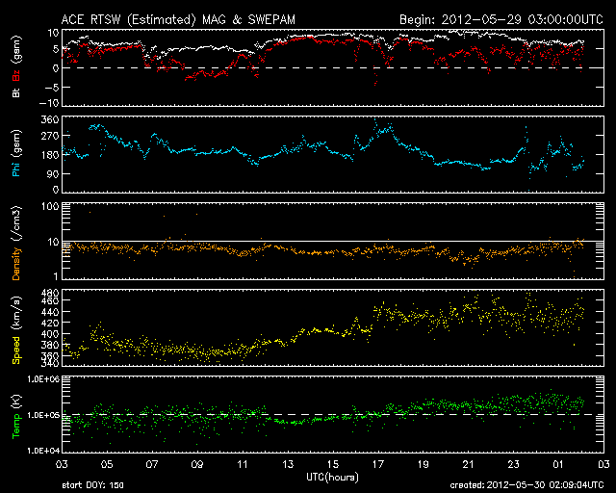Click the '05' hour label on time axis
Image resolution: width=616 pixels, height=493 pixels.
click(x=107, y=465)
